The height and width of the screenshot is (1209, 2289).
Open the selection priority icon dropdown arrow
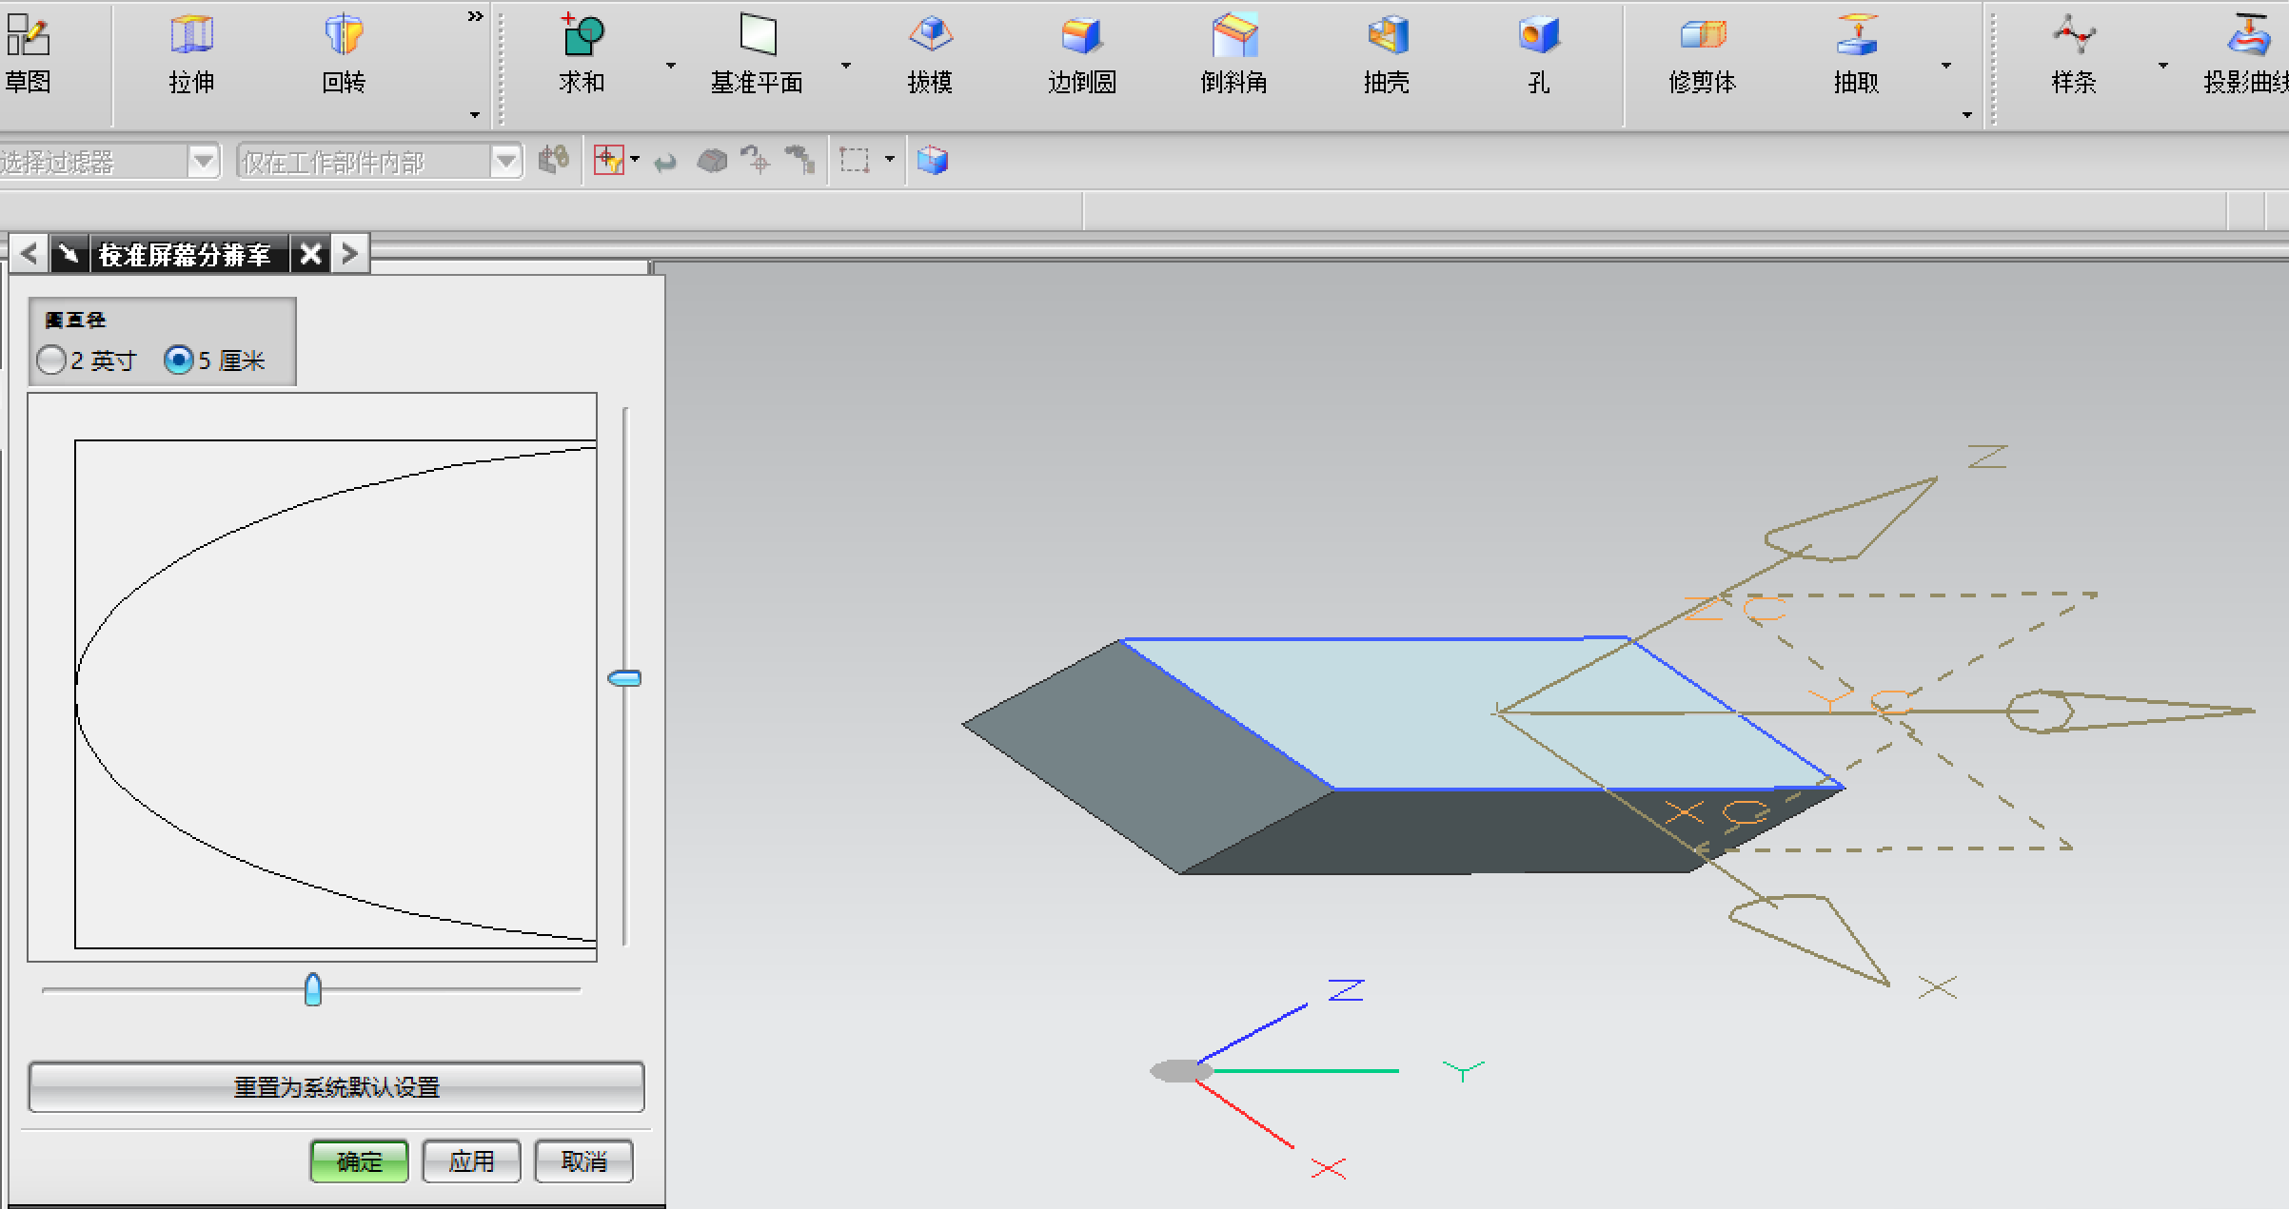coord(635,159)
